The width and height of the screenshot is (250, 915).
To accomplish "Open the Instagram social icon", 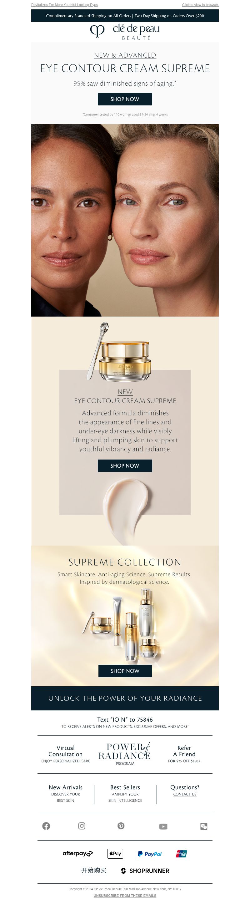I will [82, 826].
